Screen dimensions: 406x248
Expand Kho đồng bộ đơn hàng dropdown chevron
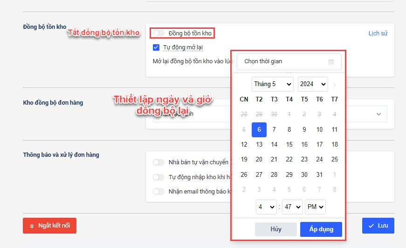378,114
